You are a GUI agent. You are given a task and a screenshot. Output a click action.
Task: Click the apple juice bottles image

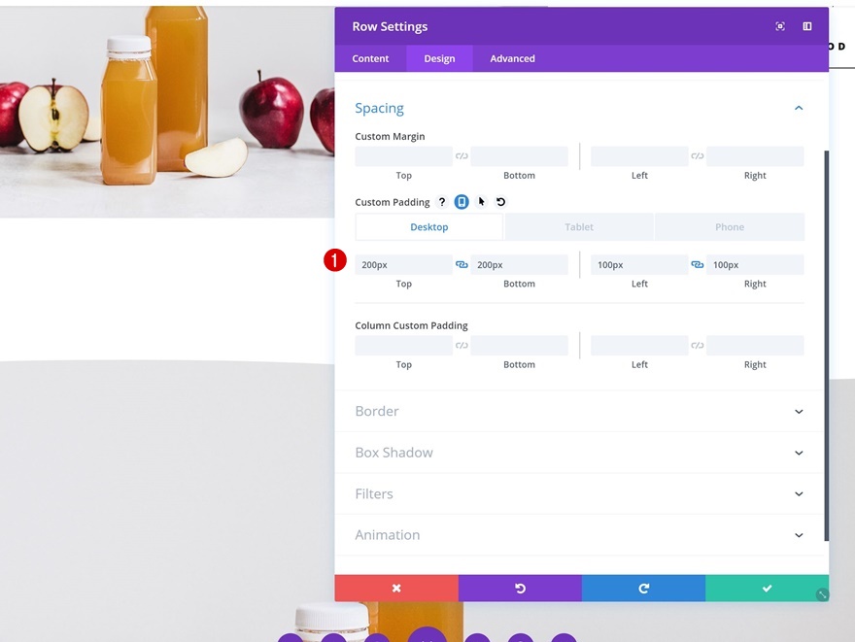point(167,112)
